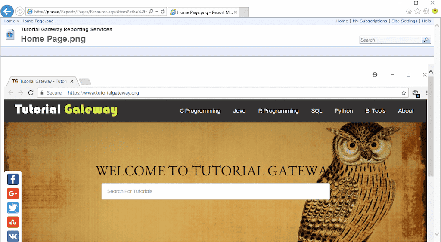Click the Secure padlock icon
Viewport: 441px width, 242px height.
coord(42,93)
